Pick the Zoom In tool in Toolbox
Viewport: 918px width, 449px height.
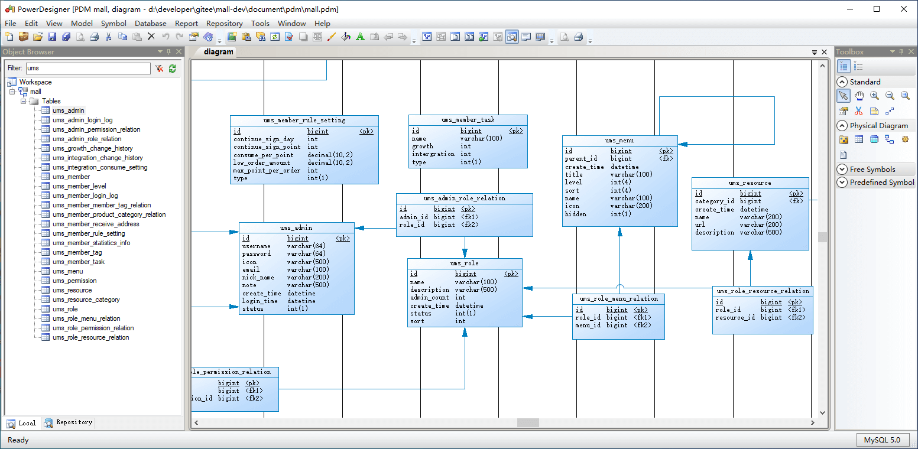pyautogui.click(x=874, y=96)
